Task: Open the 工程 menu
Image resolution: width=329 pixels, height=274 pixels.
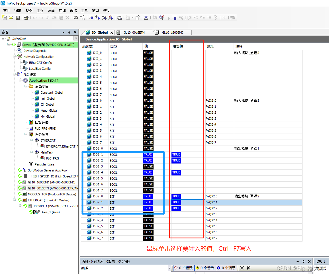Action: (40, 11)
